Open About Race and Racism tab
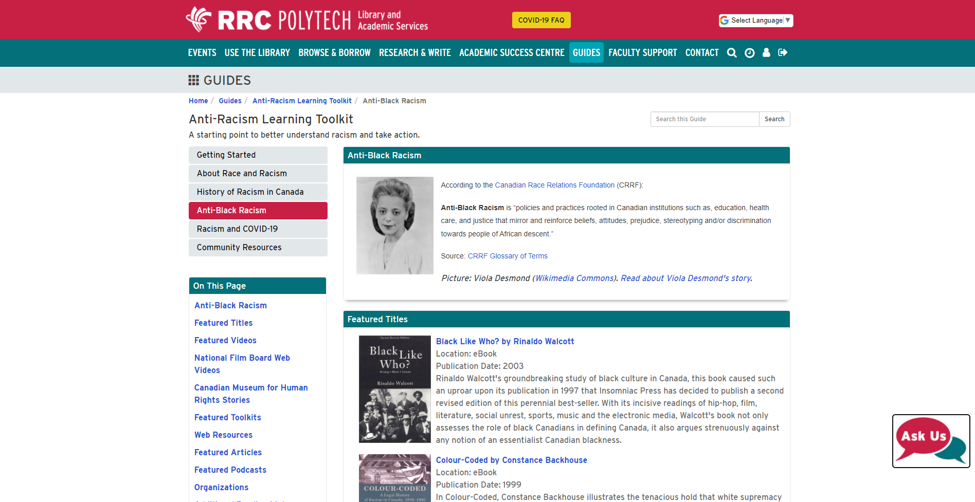 point(258,174)
